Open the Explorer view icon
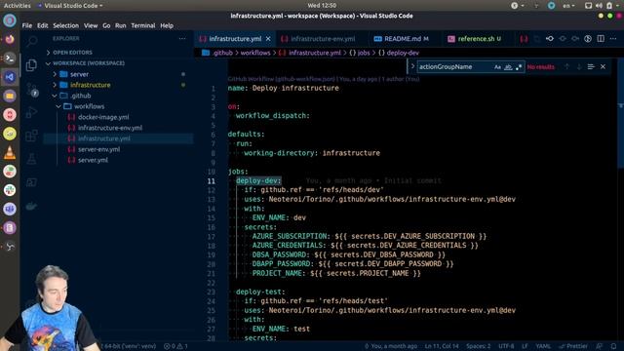This screenshot has height=351, width=624. pyautogui.click(x=31, y=65)
